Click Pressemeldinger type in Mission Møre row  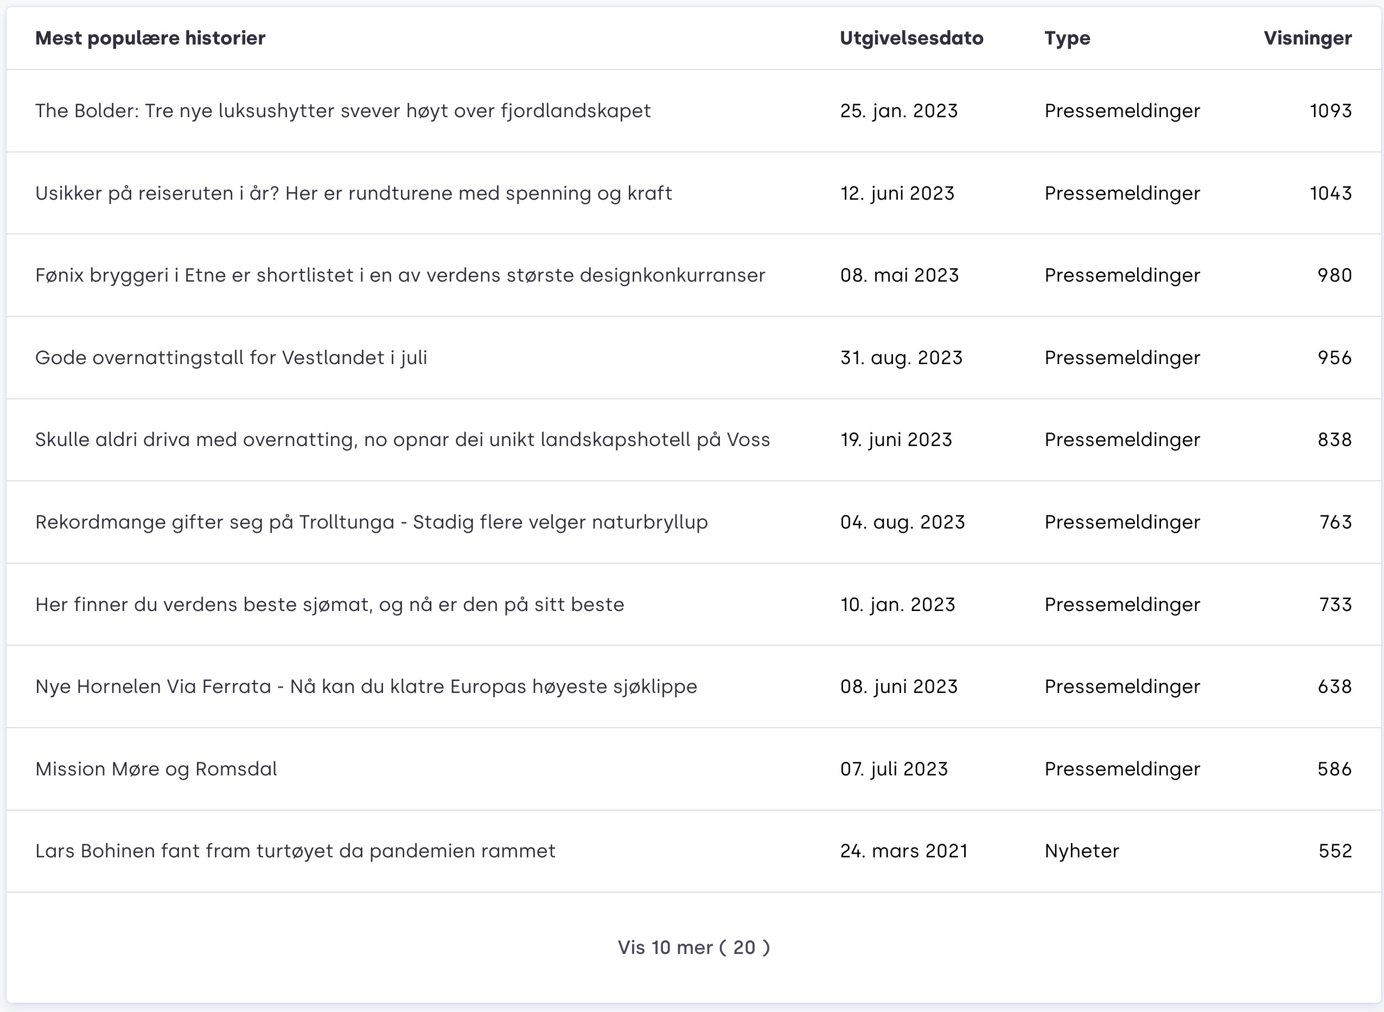tap(1122, 769)
